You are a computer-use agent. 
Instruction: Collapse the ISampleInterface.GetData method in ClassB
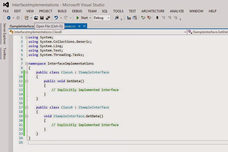tap(27, 116)
